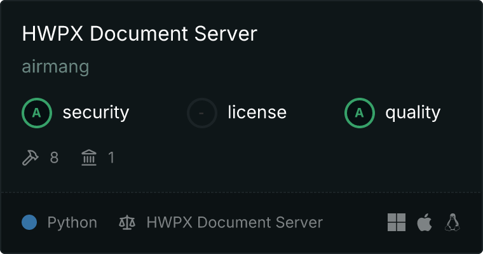Click the Apple macOS platform icon
The image size is (483, 254).
[x=424, y=222]
